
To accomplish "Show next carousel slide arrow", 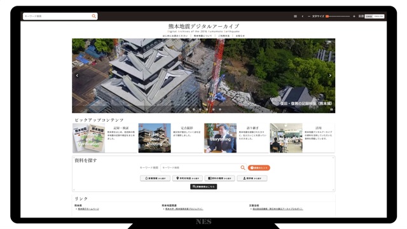I will tap(330, 76).
